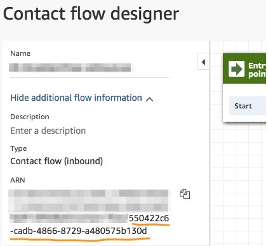Click the ARN label
The image size is (268, 246).
pyautogui.click(x=18, y=180)
